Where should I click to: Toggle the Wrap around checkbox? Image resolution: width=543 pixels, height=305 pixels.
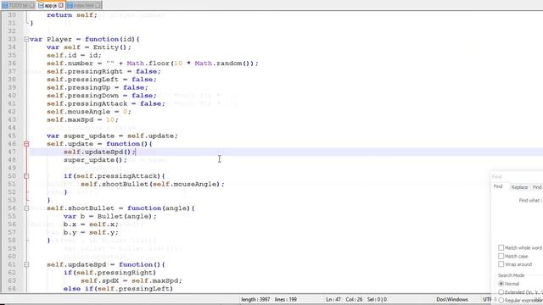(x=501, y=264)
